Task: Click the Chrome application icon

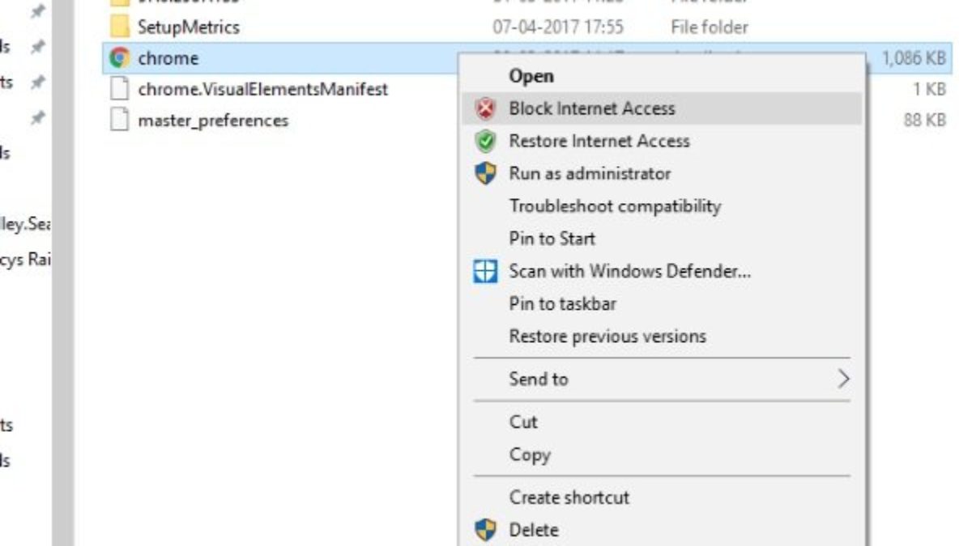Action: (x=120, y=58)
